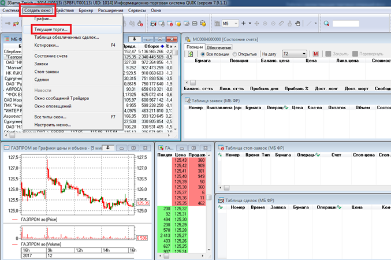Open the T2 date dropdown

(294, 54)
